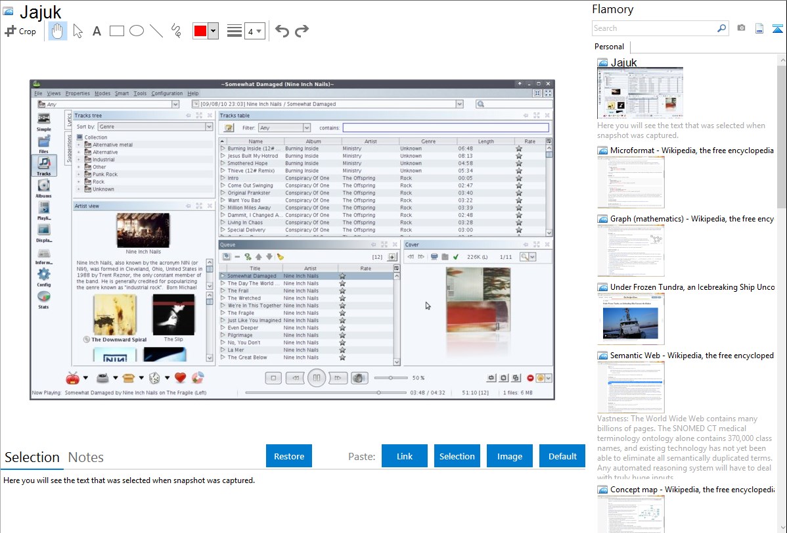Screen dimensions: 787x533
Task: Click the magnifier icon in Flamory search
Action: pos(721,28)
